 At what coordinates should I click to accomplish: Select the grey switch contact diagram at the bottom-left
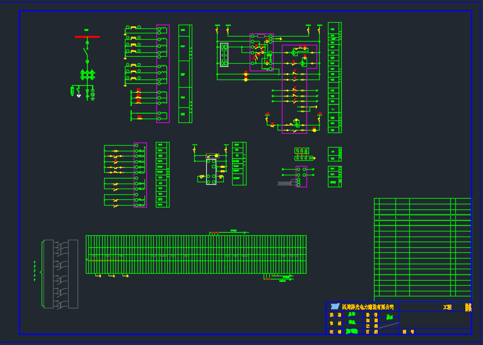pos(60,274)
